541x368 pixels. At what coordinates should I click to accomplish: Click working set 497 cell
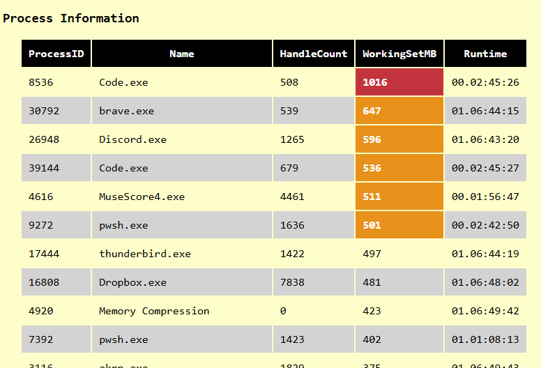pos(399,254)
